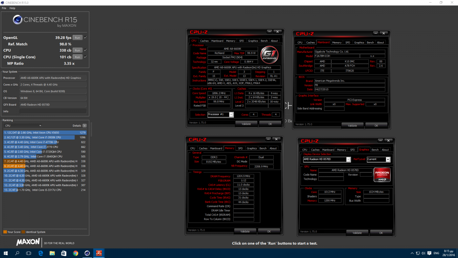Click the Info field in Your System

click(53, 111)
